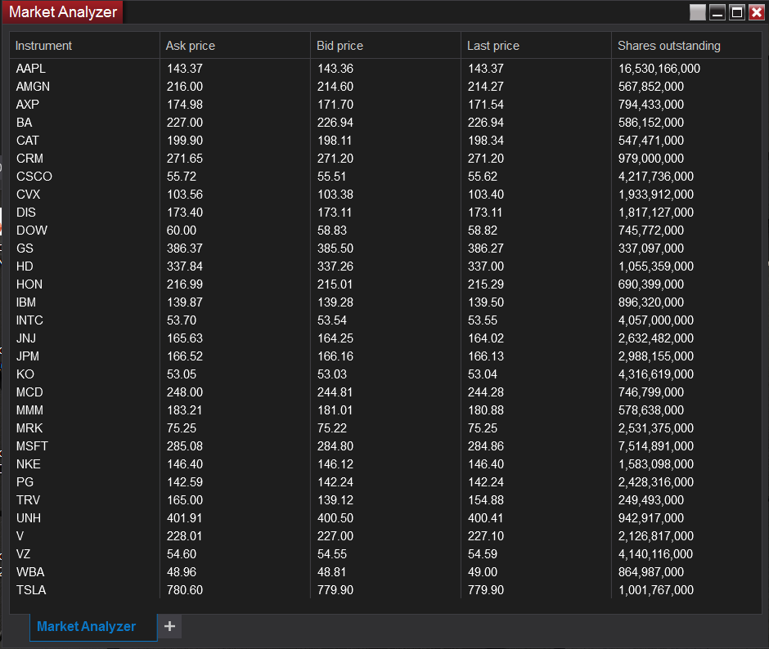Maximize the Market Analyzer window

point(736,13)
